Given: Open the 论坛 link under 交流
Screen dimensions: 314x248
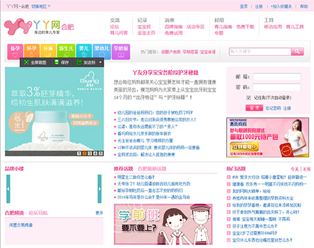Looking at the screenshot, I should 114,27.
